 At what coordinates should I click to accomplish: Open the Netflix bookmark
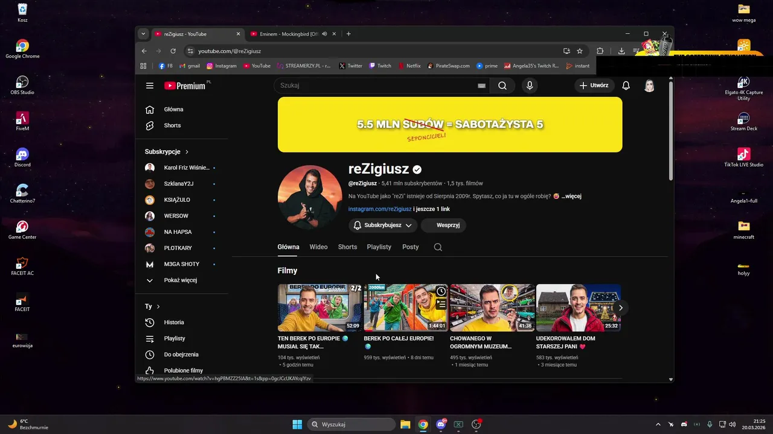click(409, 66)
